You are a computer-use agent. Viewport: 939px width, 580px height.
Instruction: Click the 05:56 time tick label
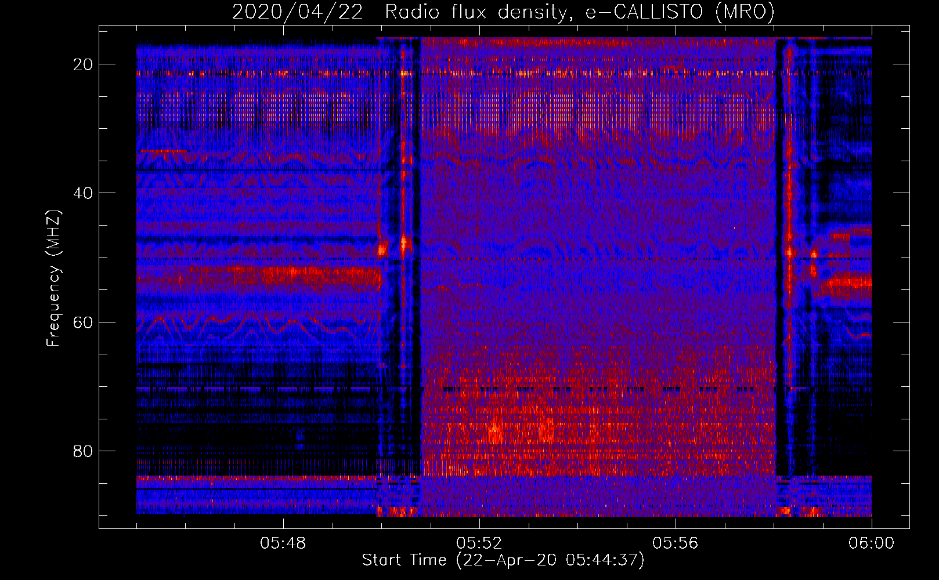pyautogui.click(x=675, y=543)
